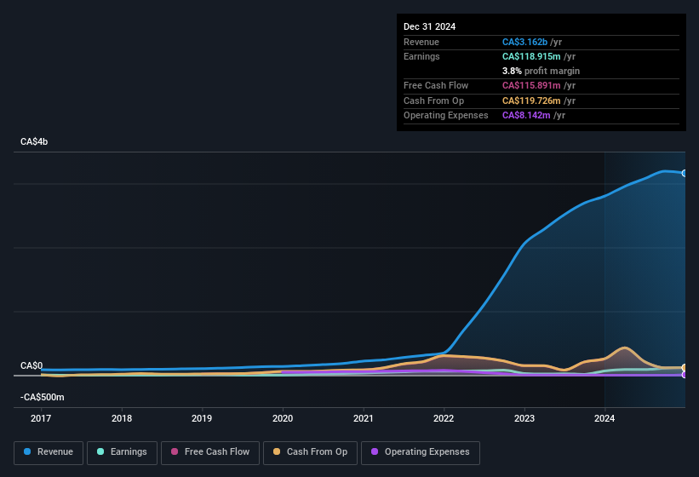Click the 2019 x-axis label
The height and width of the screenshot is (477, 699).
202,418
